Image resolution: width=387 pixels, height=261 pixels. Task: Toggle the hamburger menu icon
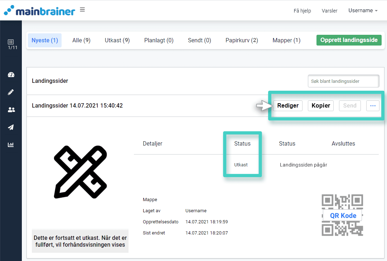click(82, 10)
